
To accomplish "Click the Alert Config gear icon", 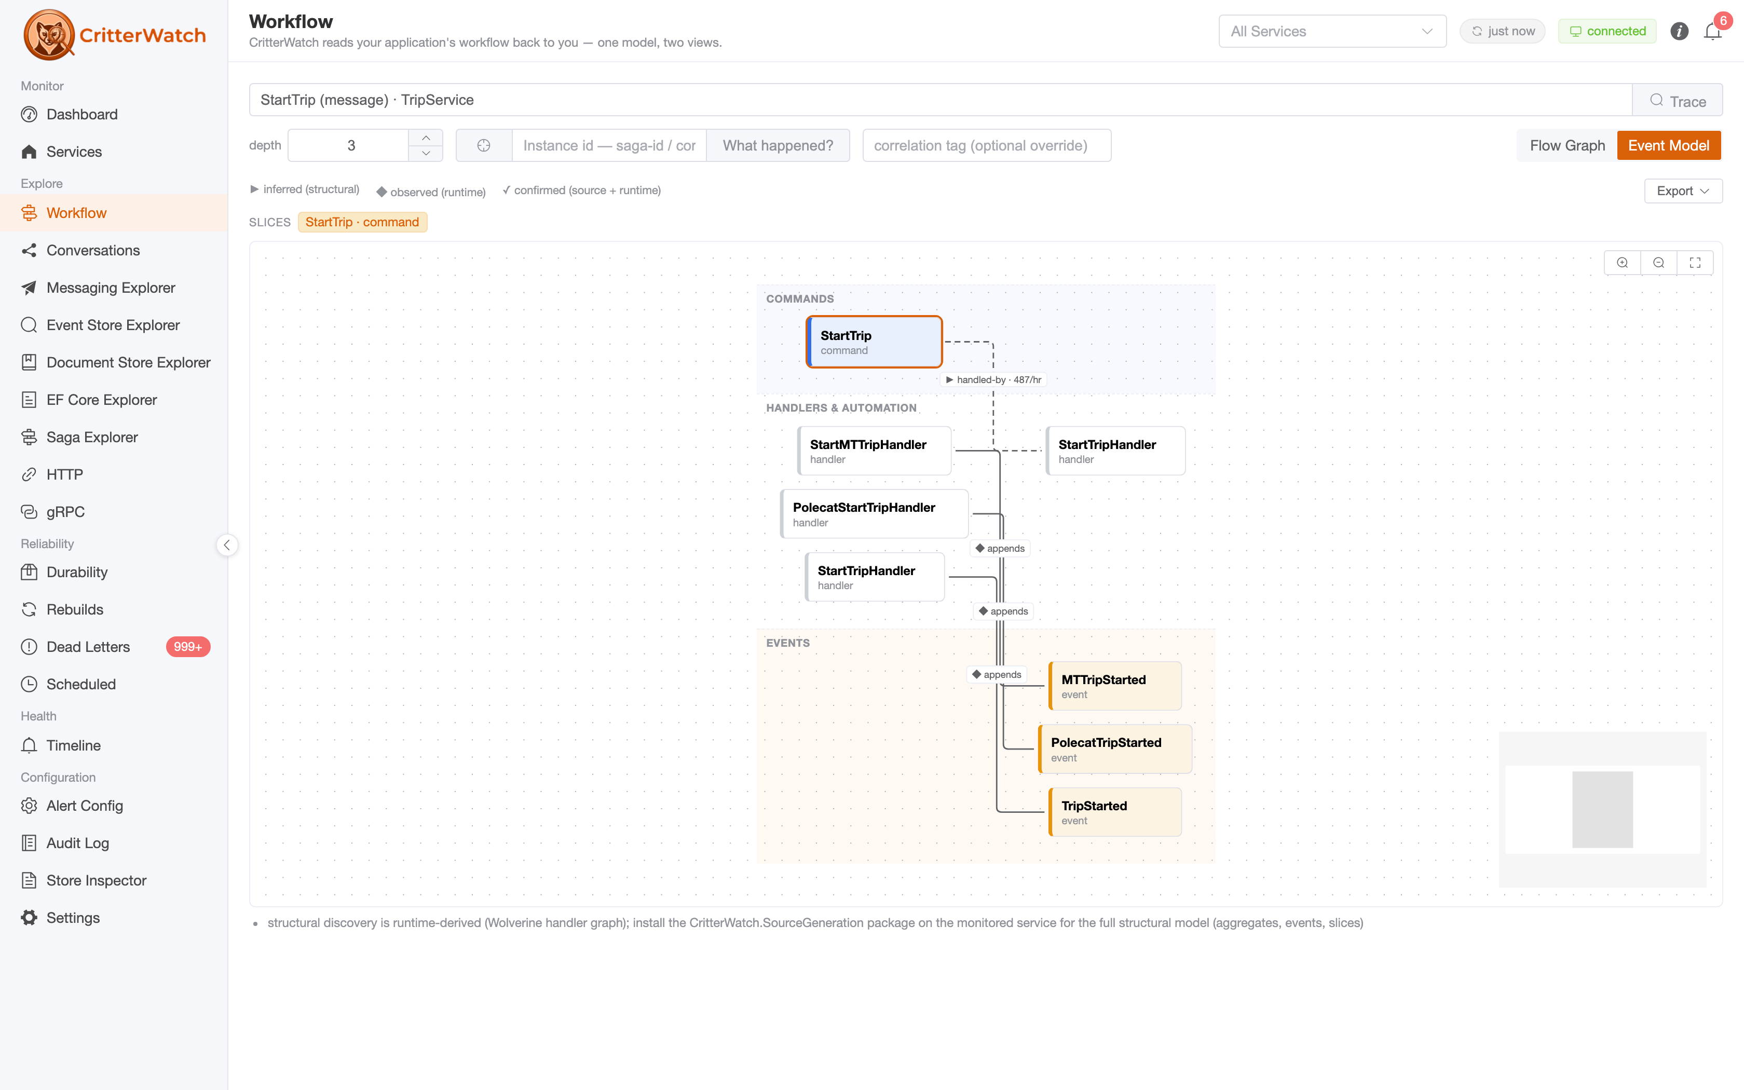I will [29, 806].
